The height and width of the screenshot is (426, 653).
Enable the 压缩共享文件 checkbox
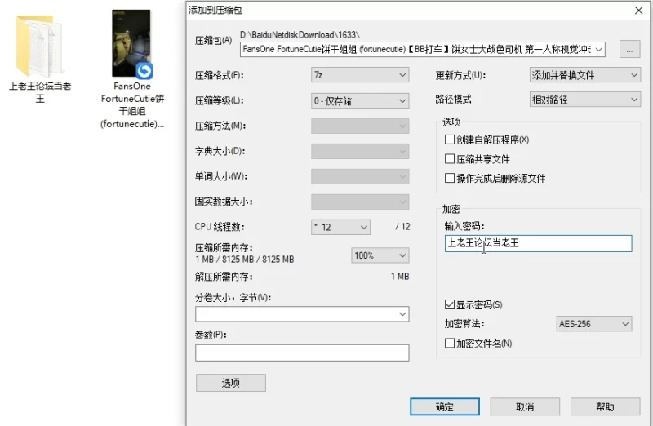pyautogui.click(x=450, y=158)
